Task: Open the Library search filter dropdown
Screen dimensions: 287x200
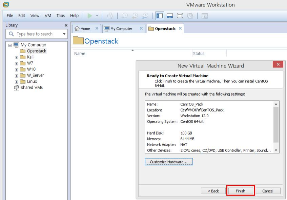Action: pos(64,34)
